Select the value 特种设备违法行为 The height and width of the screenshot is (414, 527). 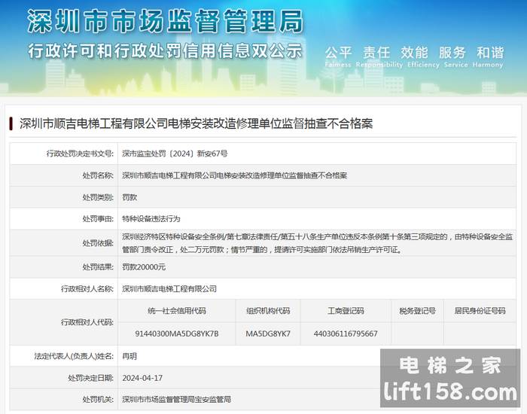(151, 219)
